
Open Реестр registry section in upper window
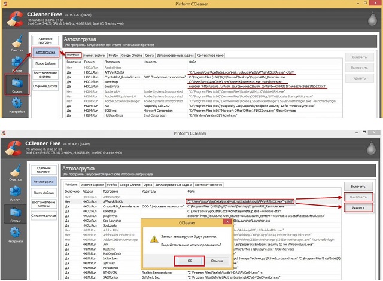(17, 64)
